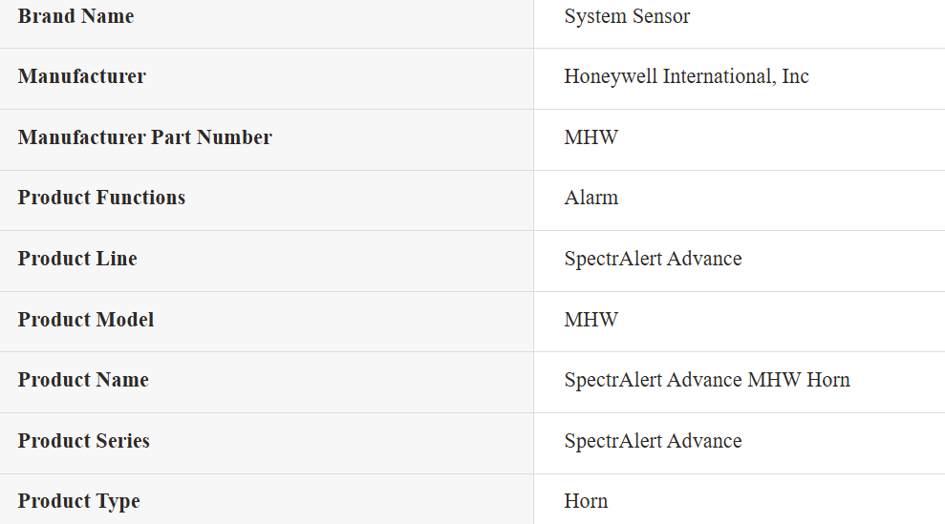945x524 pixels.
Task: Click the Product Line label
Action: coord(77,259)
